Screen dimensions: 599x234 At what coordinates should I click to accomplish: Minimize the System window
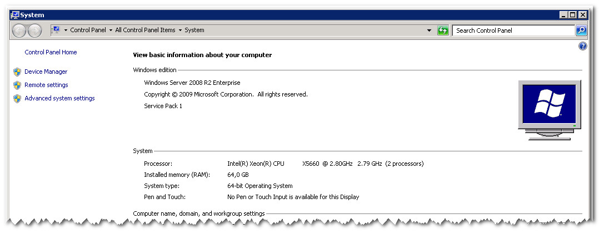coord(563,15)
